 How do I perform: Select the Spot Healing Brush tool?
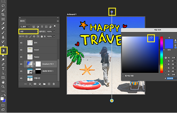coord(3,28)
